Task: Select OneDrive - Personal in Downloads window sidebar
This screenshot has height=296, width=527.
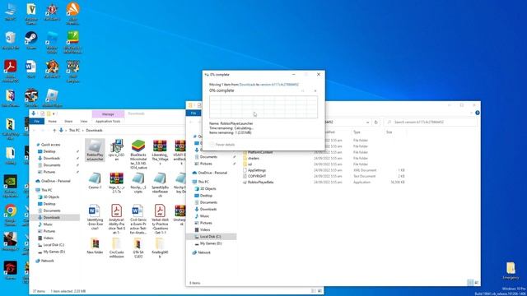Action: (54, 181)
